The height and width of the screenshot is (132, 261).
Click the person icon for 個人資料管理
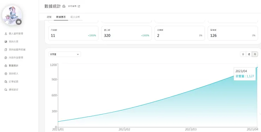pyautogui.click(x=6, y=33)
